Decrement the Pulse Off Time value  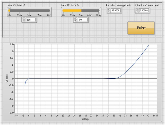pyautogui.click(x=76, y=21)
